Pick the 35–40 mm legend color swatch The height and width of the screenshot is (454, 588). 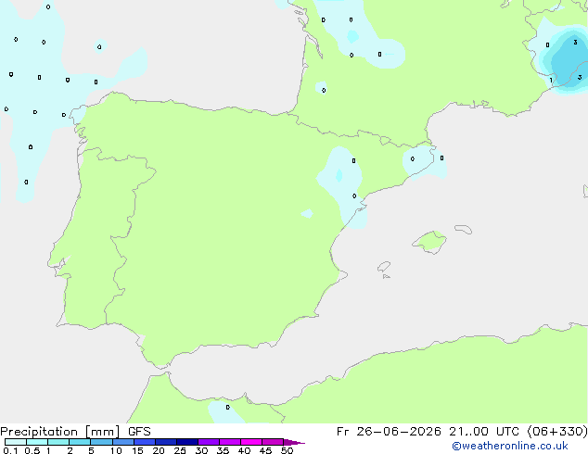click(x=229, y=442)
